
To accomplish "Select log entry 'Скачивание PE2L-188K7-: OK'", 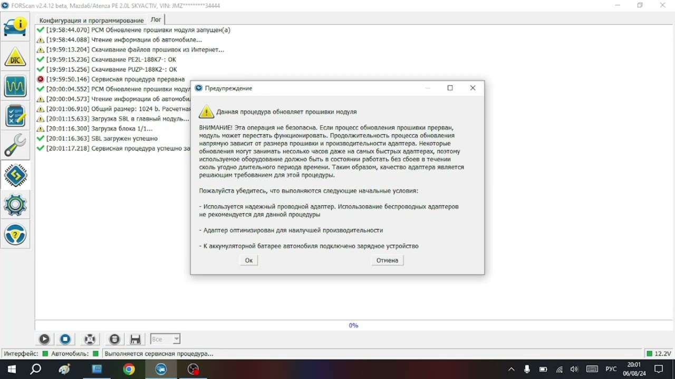I will click(107, 59).
